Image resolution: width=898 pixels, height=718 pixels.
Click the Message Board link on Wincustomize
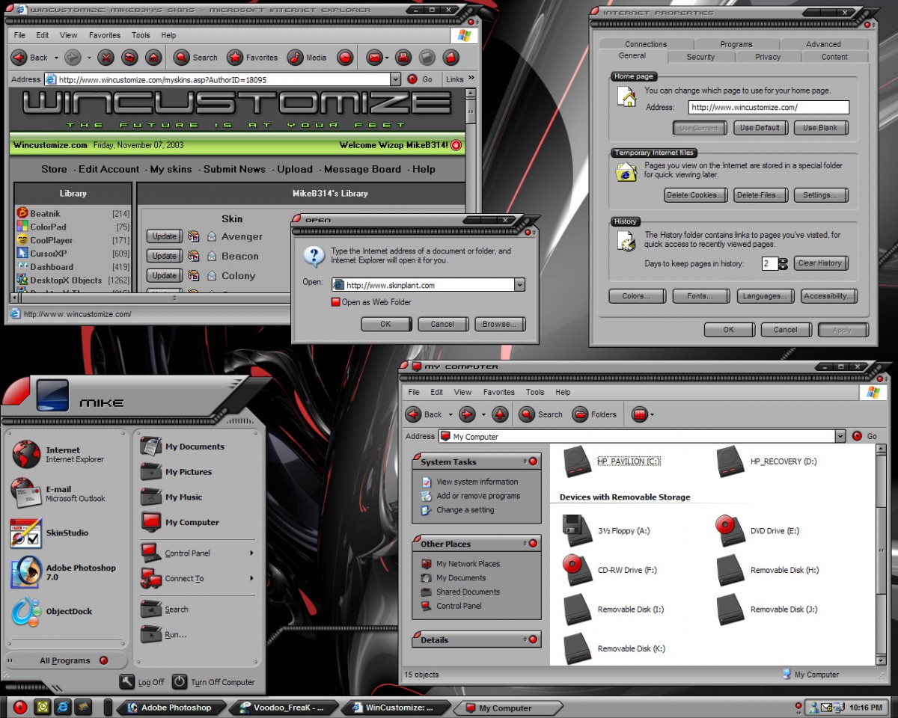[363, 169]
